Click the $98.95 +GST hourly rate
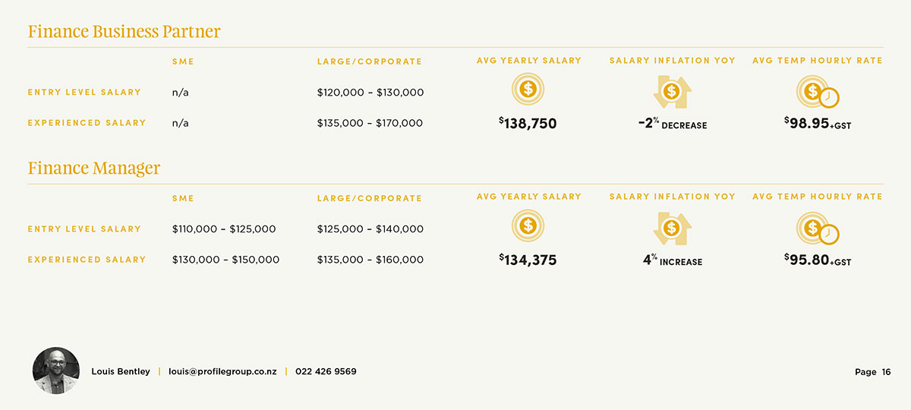 (817, 123)
